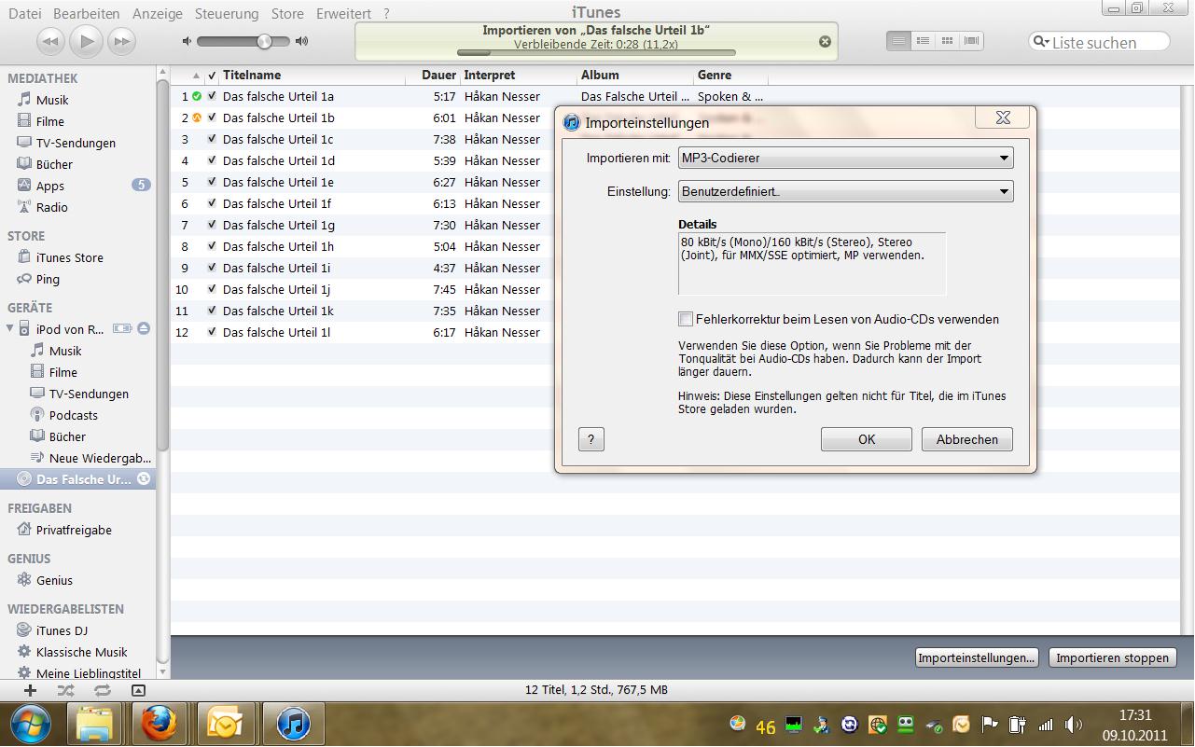The width and height of the screenshot is (1195, 747).
Task: Open the Windows Start button
Action: [x=30, y=725]
